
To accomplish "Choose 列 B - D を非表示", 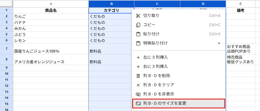I will tap(179, 94).
